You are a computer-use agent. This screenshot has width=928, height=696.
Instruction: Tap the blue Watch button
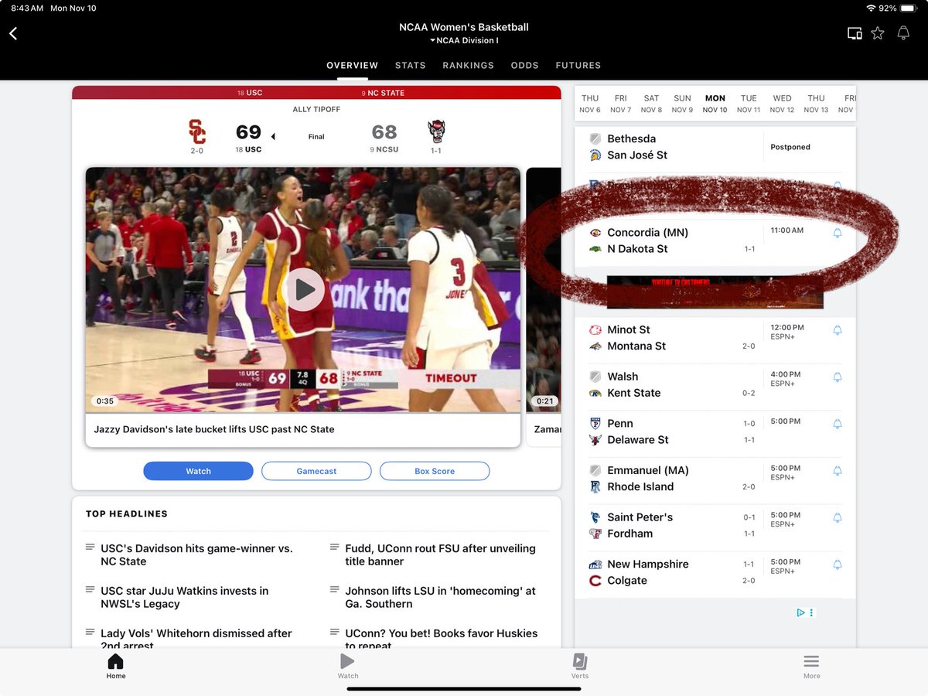click(x=198, y=471)
